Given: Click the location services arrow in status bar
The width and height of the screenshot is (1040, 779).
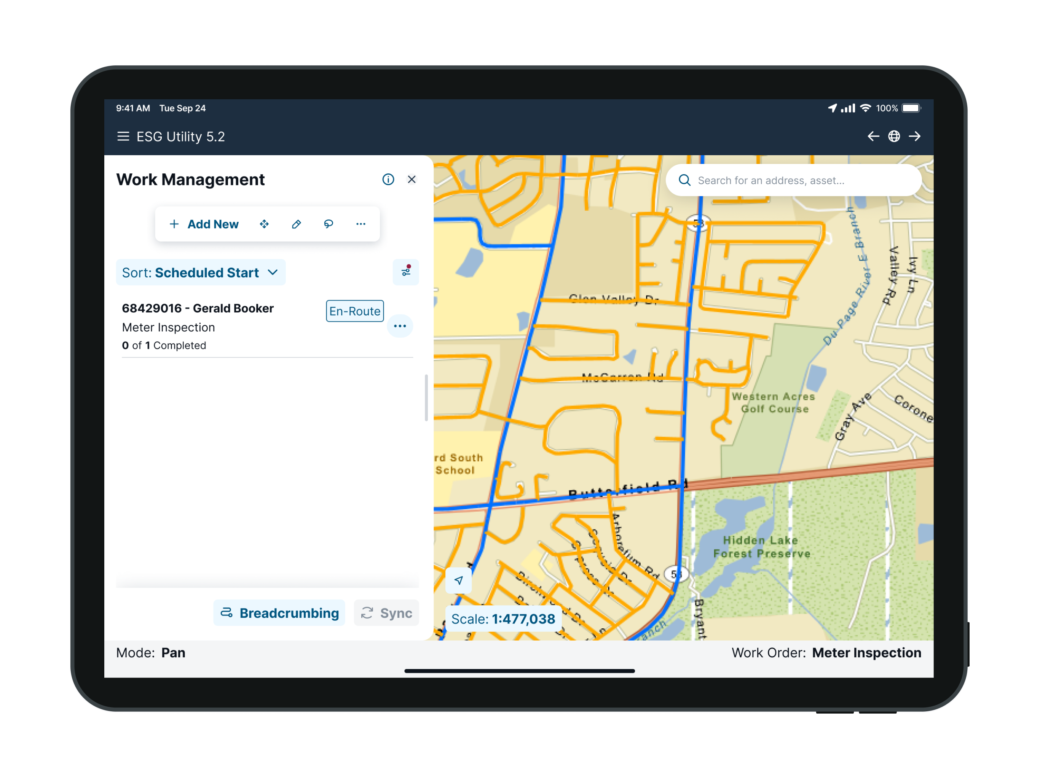Looking at the screenshot, I should pyautogui.click(x=832, y=108).
